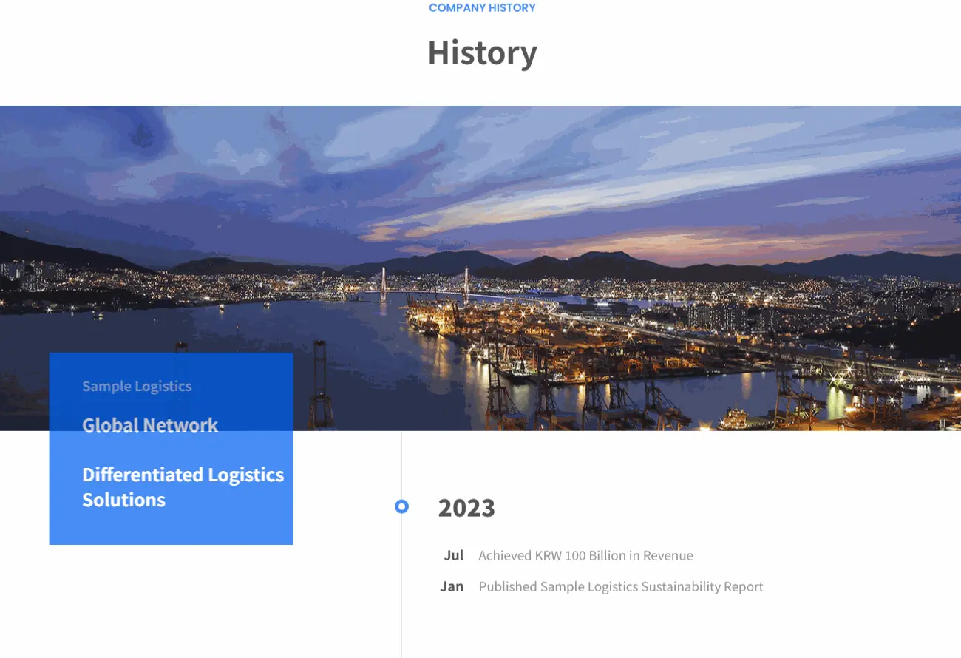Select the Global Network heading
The image size is (961, 658).
click(x=150, y=425)
